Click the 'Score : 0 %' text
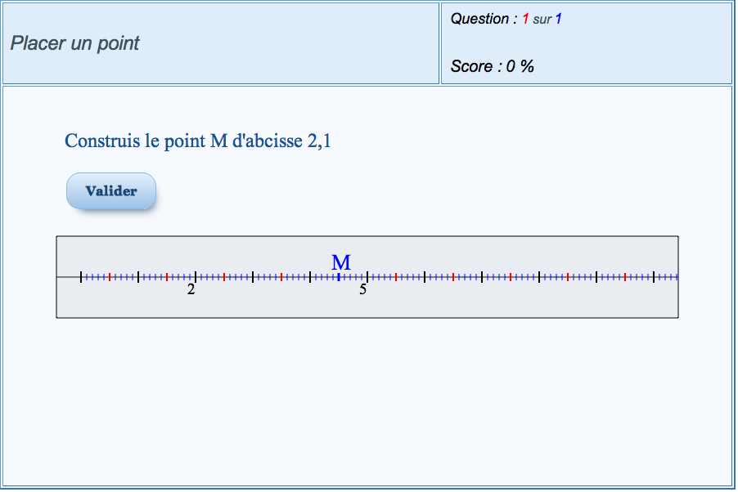738x492 pixels. 492,66
